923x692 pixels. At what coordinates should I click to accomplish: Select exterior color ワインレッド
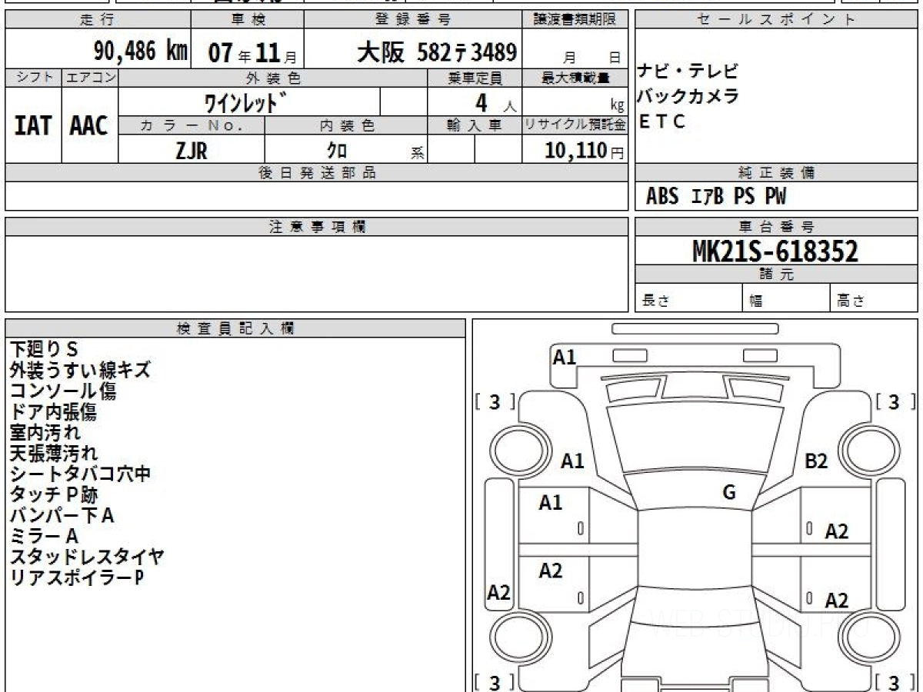[246, 102]
